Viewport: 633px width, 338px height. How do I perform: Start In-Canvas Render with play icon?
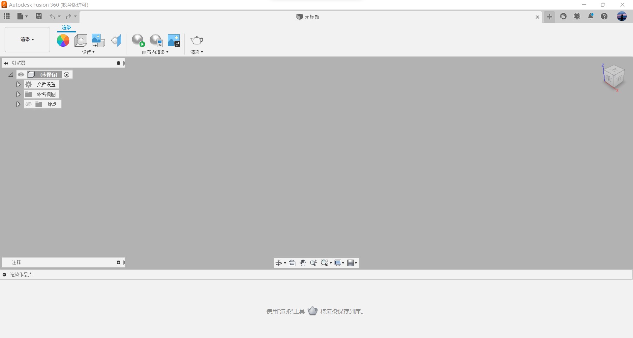138,41
